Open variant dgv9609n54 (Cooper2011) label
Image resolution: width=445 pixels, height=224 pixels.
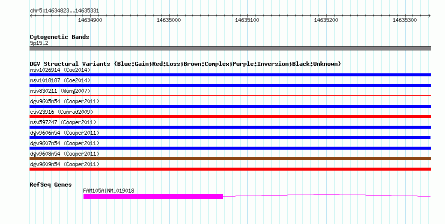click(64, 164)
